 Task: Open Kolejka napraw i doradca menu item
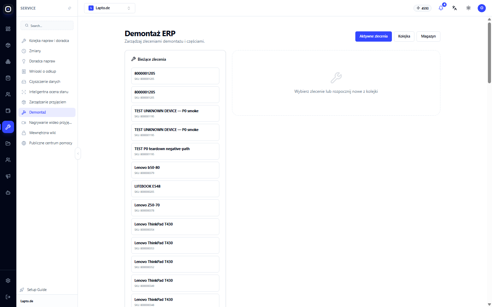tap(47, 41)
